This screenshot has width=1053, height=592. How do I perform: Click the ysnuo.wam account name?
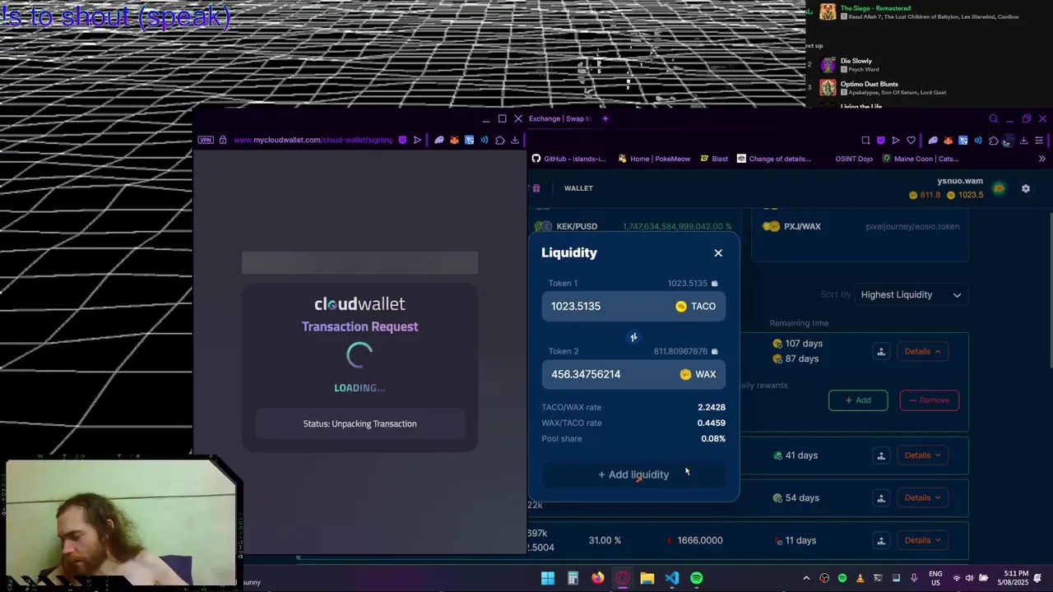tap(960, 181)
